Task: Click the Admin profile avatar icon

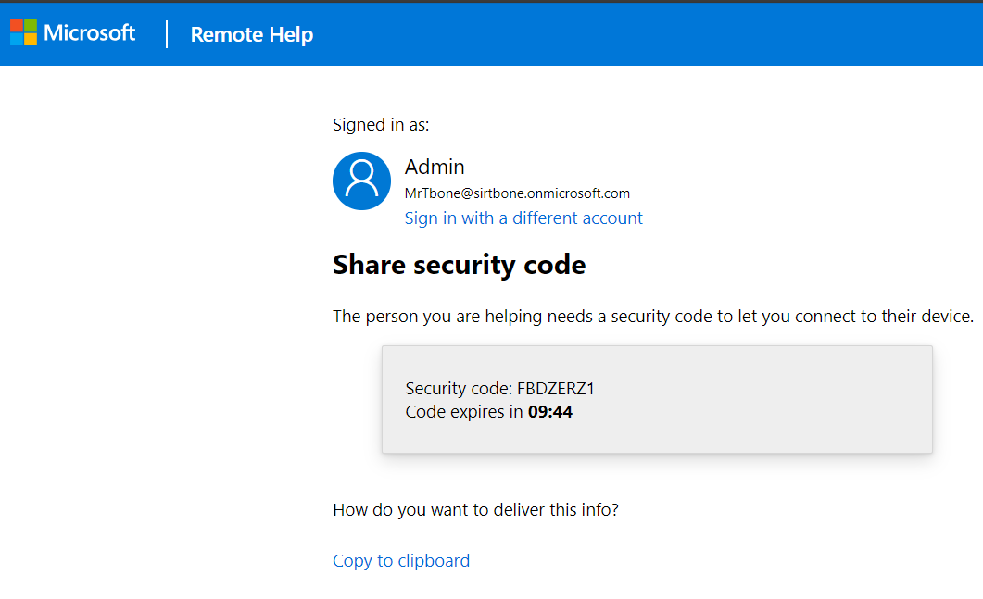Action: tap(361, 181)
